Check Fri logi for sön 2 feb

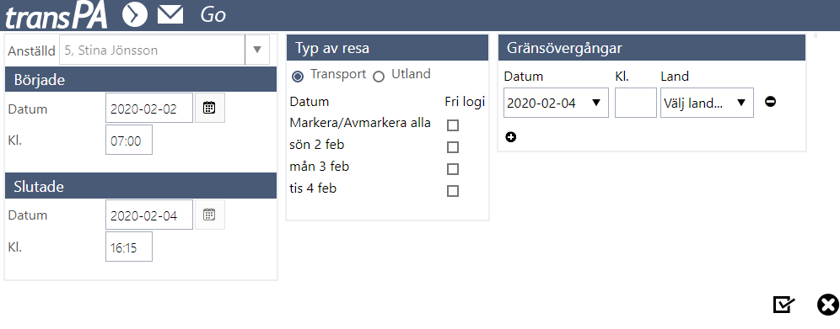click(453, 147)
